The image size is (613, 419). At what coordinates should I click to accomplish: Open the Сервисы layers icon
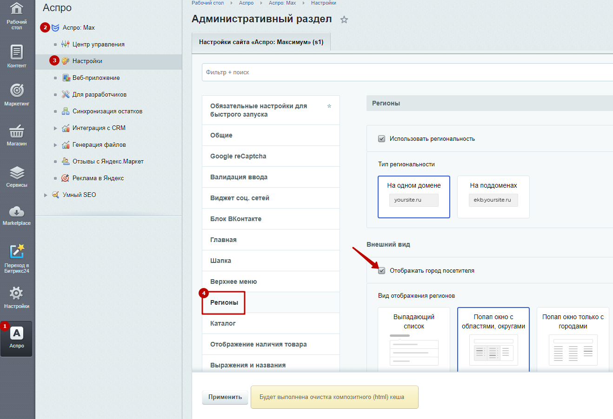(17, 173)
